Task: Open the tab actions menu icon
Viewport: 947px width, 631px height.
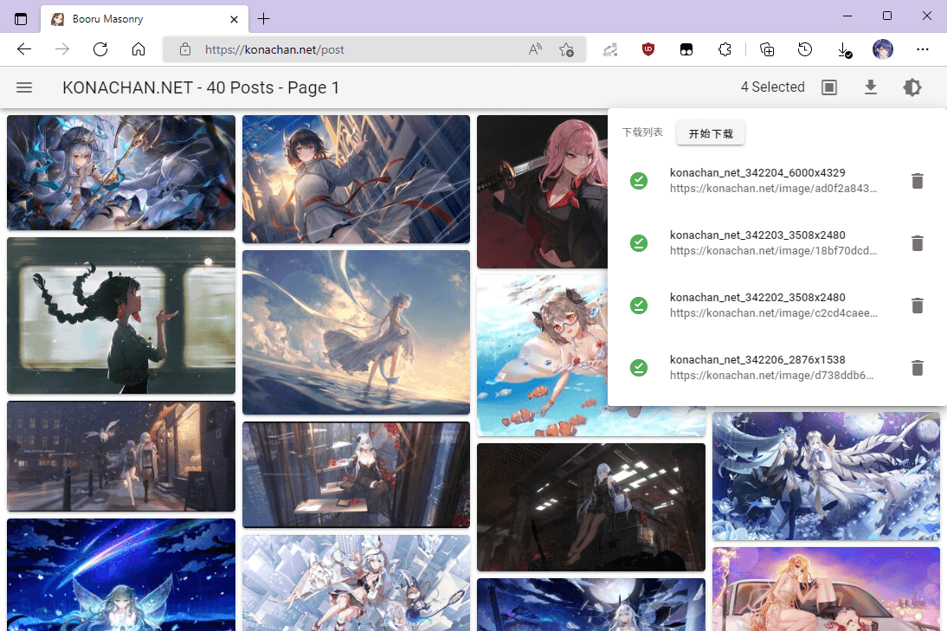Action: click(x=21, y=19)
